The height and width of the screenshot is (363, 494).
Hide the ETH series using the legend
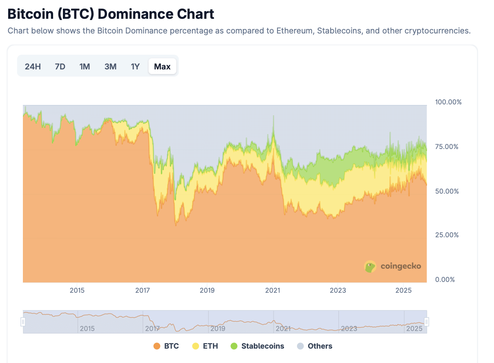[x=205, y=346]
